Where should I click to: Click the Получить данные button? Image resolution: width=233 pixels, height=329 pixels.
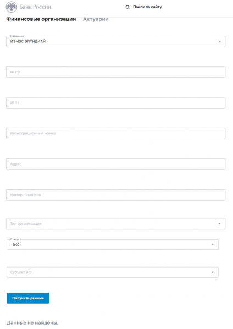(x=28, y=298)
